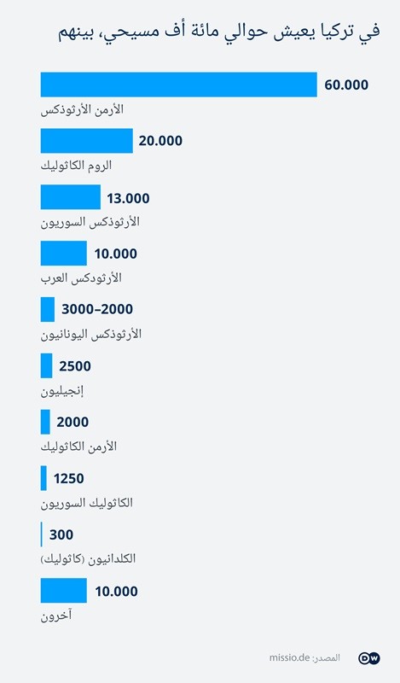Click the 1250 Syriac Catholic bar
Viewport: 400px width, 683px height.
point(43,478)
